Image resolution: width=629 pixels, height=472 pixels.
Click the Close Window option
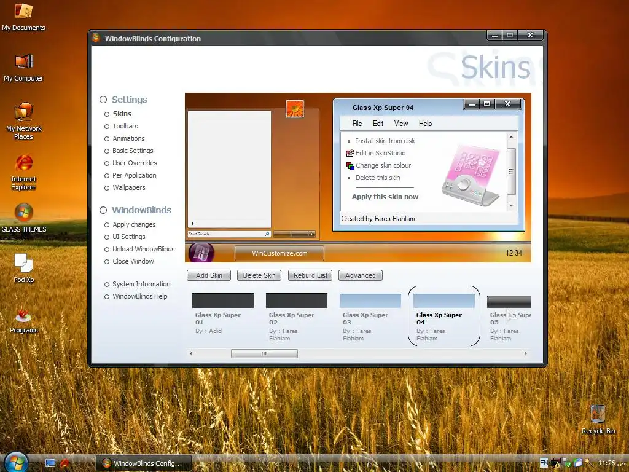click(129, 262)
